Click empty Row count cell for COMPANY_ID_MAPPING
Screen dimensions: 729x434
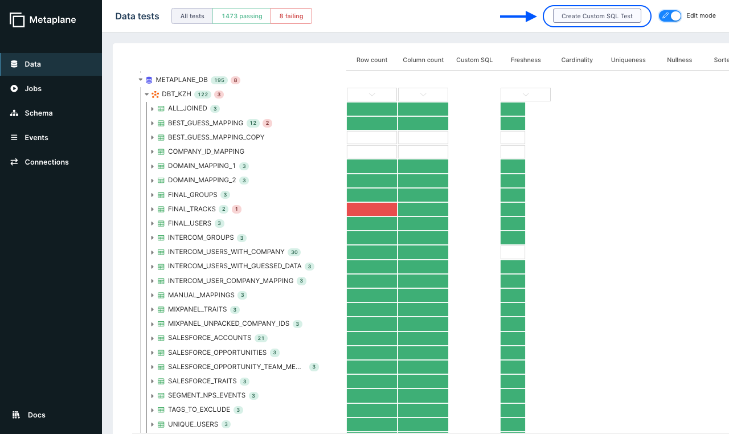click(372, 152)
